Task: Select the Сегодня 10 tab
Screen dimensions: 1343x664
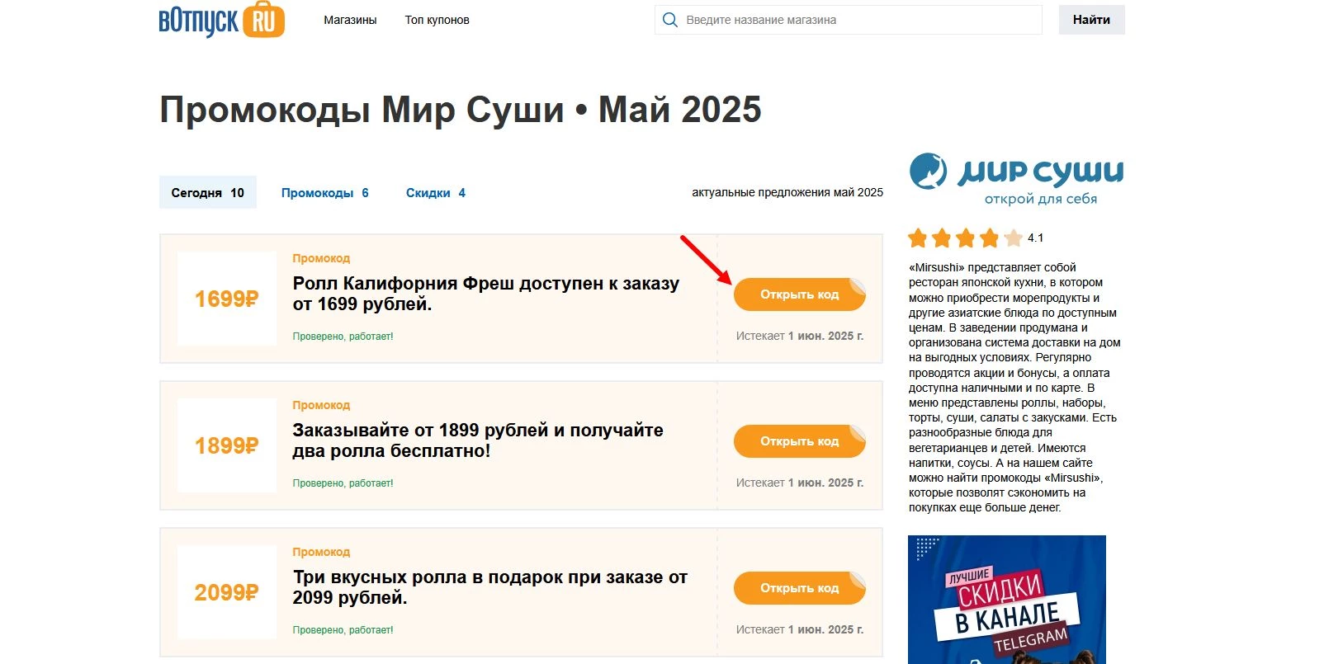Action: pos(208,192)
